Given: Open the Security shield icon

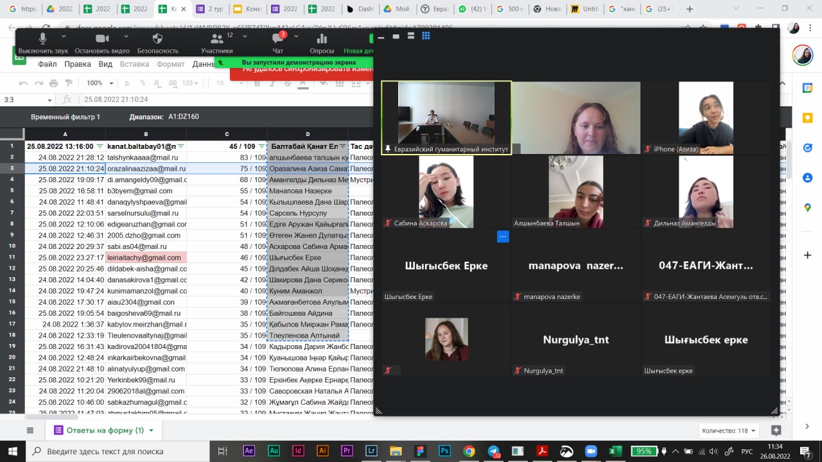Looking at the screenshot, I should [157, 40].
